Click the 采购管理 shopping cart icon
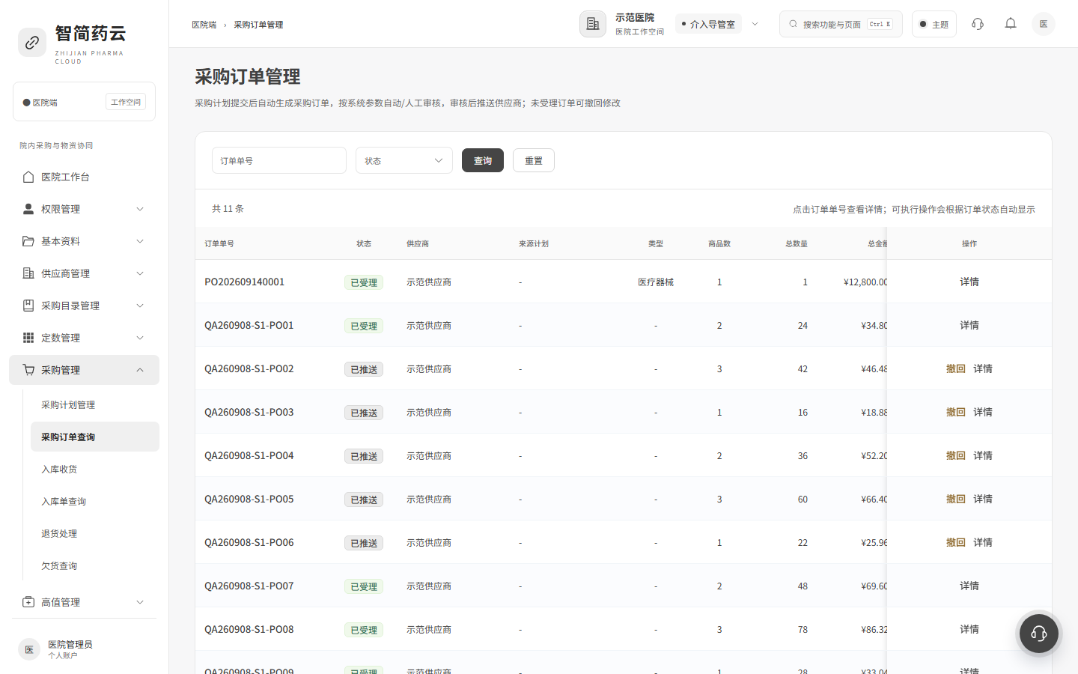Viewport: 1078px width, 674px height. coord(28,370)
